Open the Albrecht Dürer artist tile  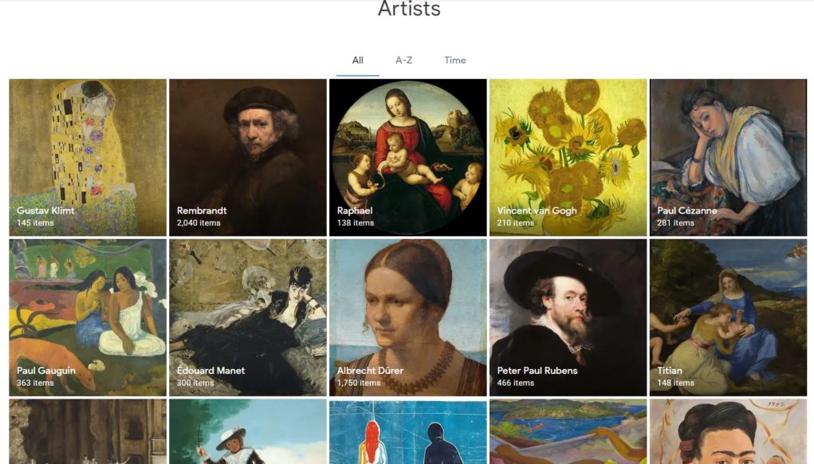click(x=408, y=317)
